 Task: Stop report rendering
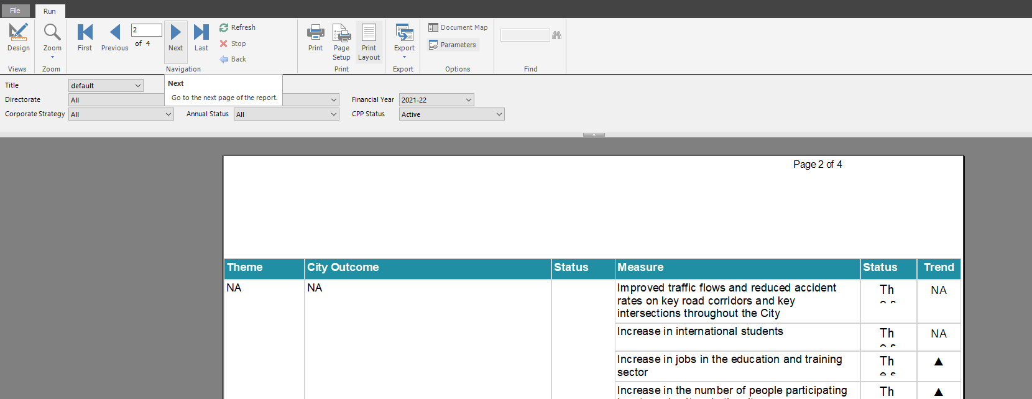tap(233, 44)
